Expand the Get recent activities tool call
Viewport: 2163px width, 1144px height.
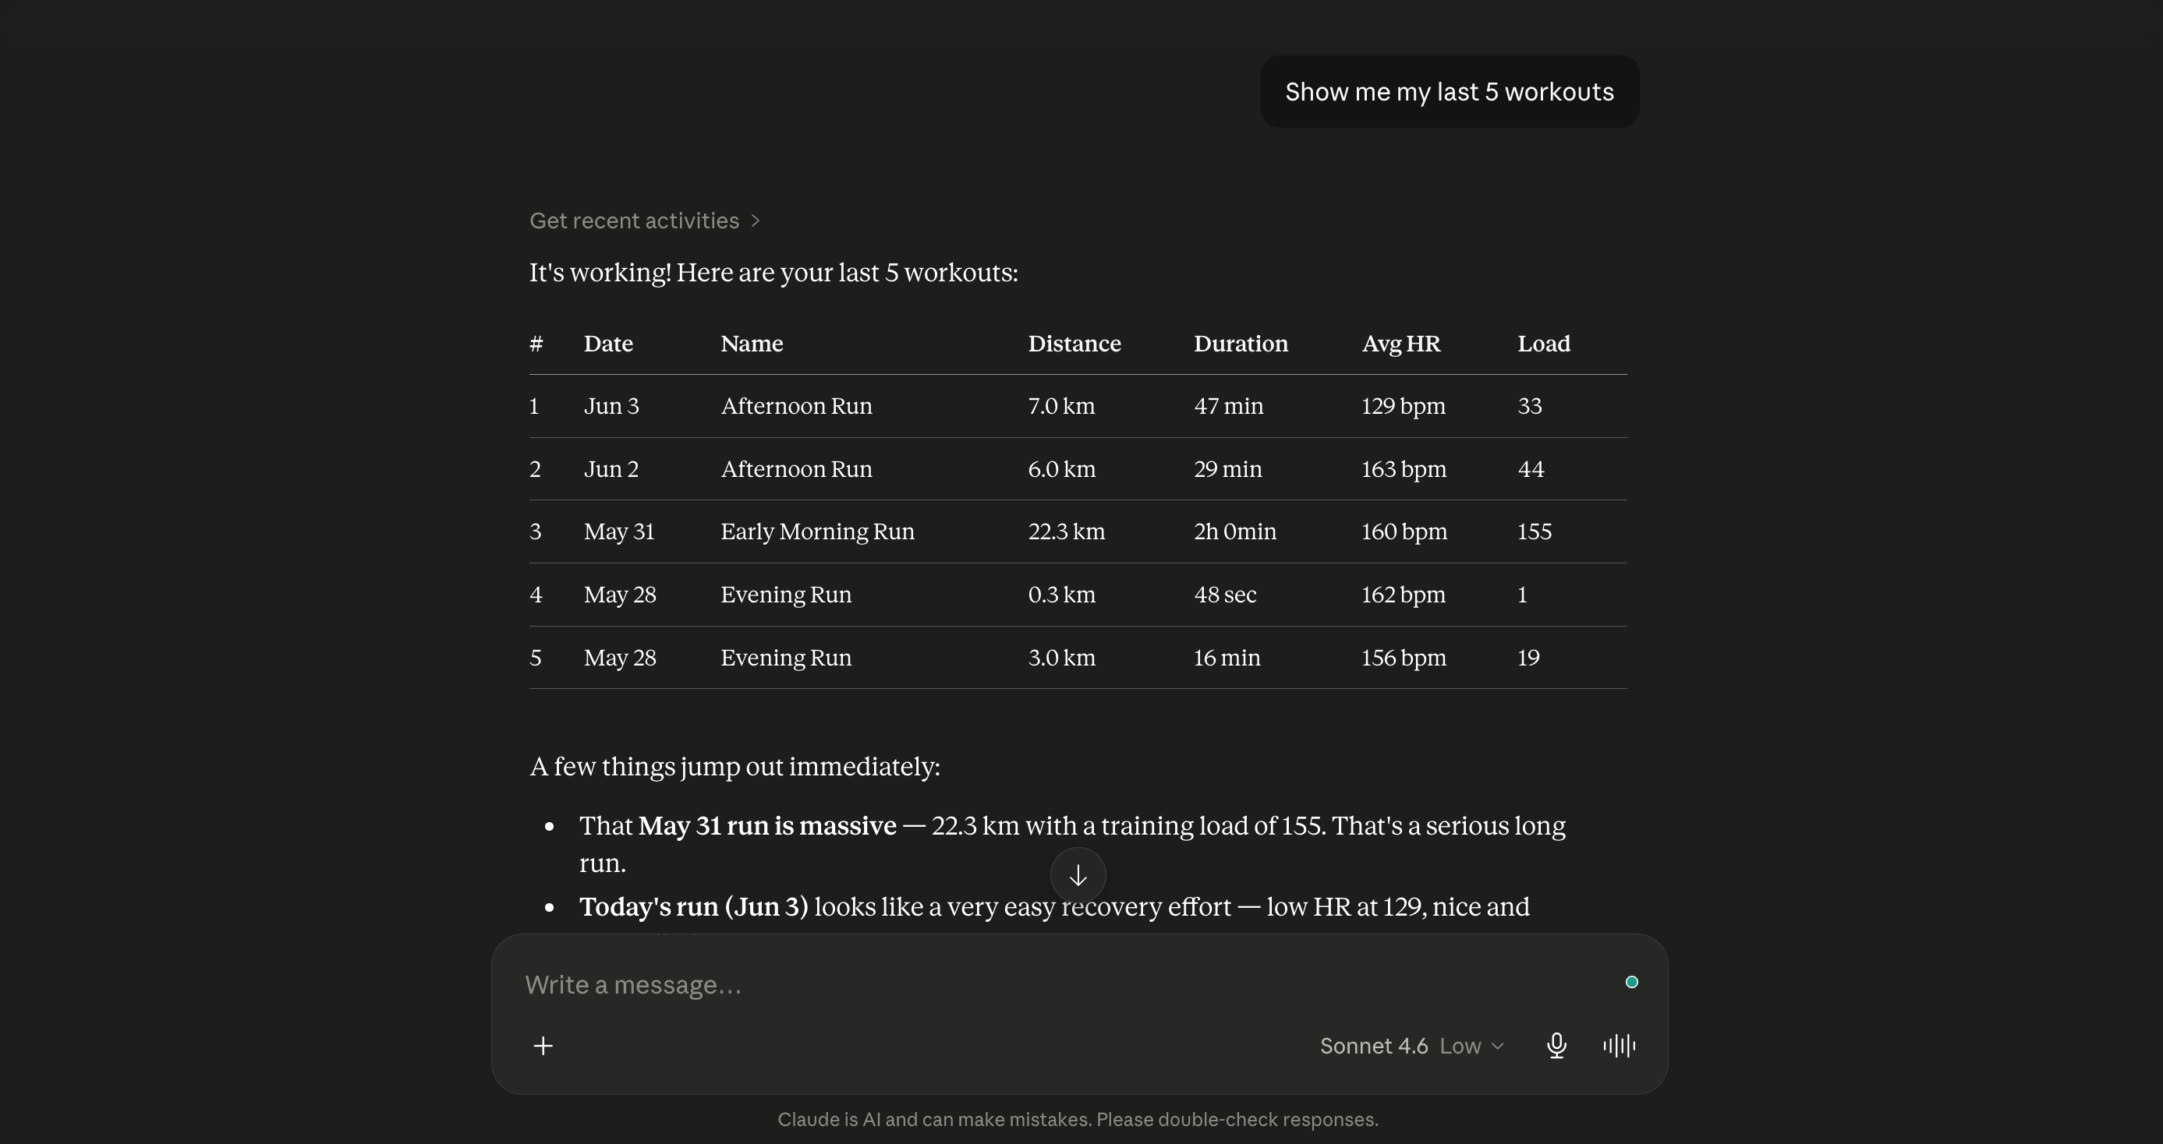(644, 221)
